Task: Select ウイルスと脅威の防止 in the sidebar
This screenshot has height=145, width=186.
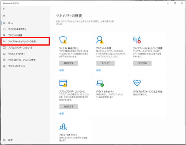Action: click(x=17, y=29)
